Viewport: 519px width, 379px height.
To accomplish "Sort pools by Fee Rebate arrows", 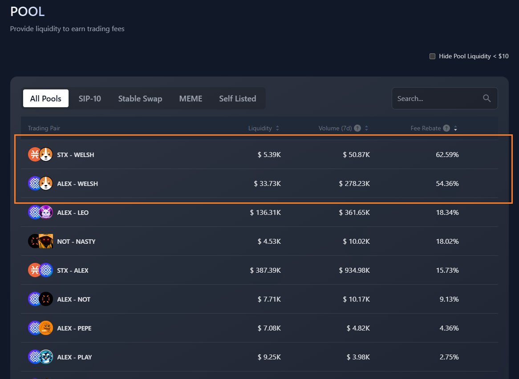I will click(x=455, y=128).
